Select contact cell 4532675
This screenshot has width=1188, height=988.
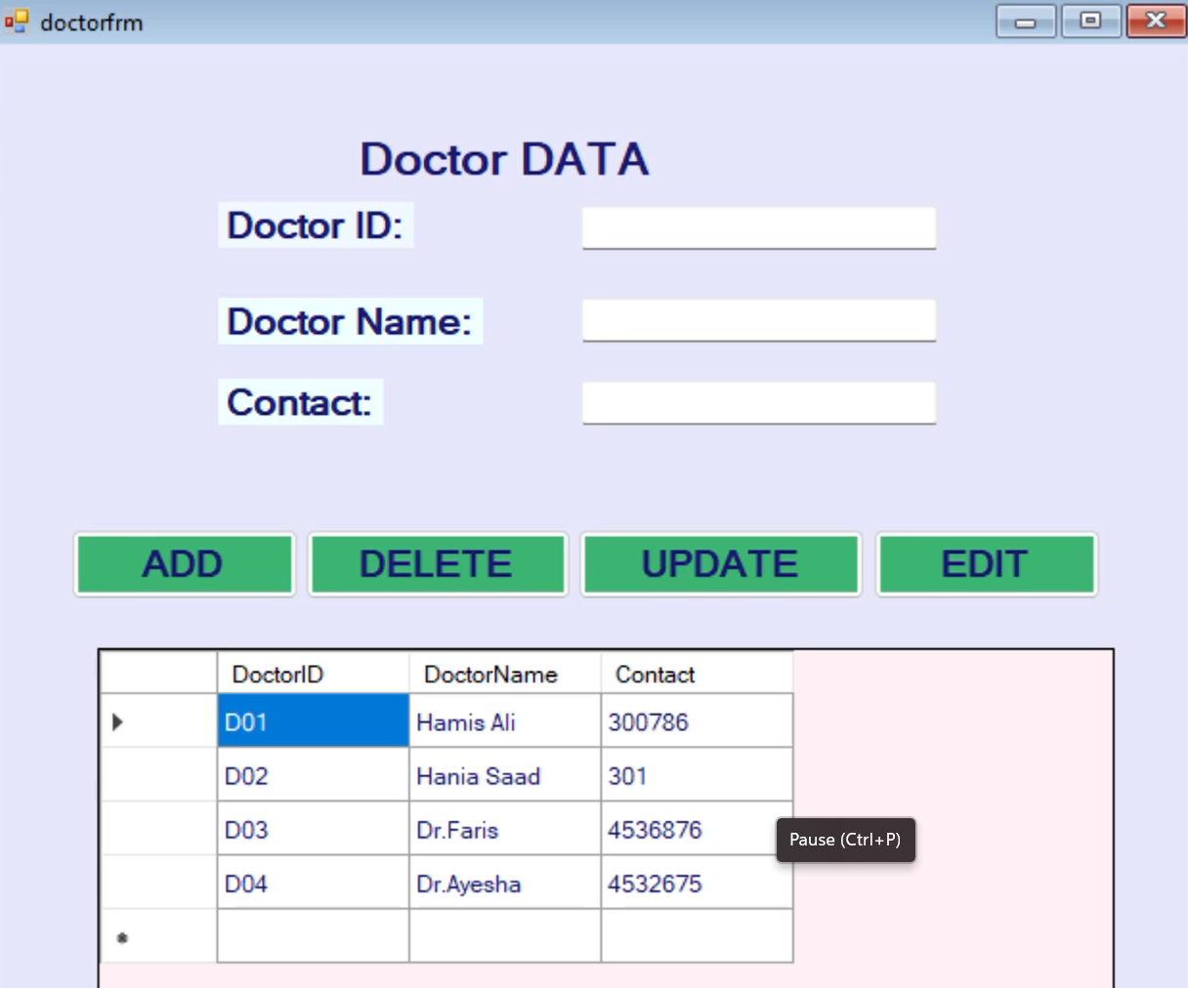(698, 883)
